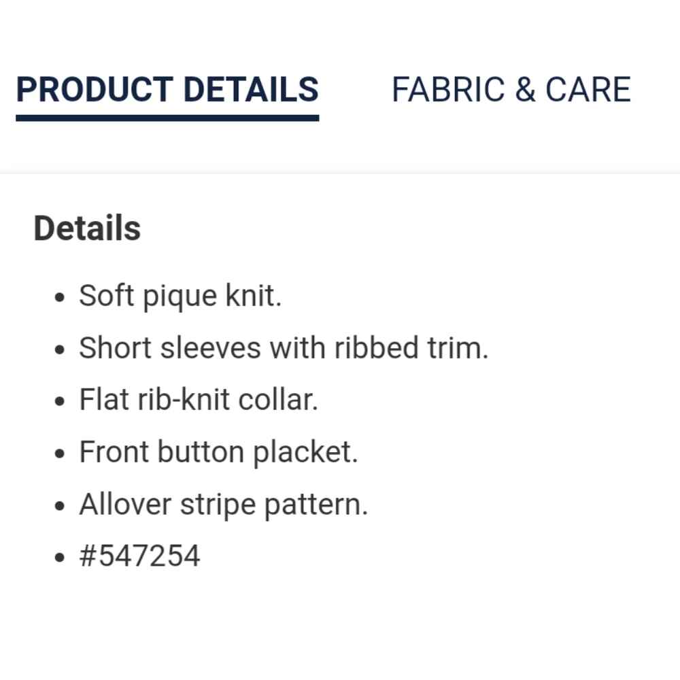Click the Flat rib-knit collar item
The width and height of the screenshot is (680, 680).
point(199,400)
